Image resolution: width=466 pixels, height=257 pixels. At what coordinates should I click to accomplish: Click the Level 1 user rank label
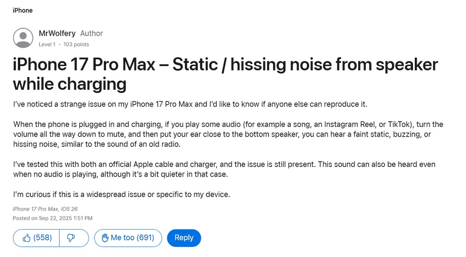(x=47, y=45)
